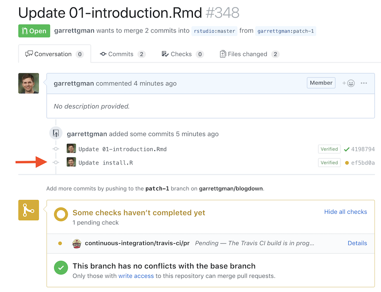This screenshot has height=292, width=381.
Task: Click the yellow merge status icon
Action: (x=29, y=211)
